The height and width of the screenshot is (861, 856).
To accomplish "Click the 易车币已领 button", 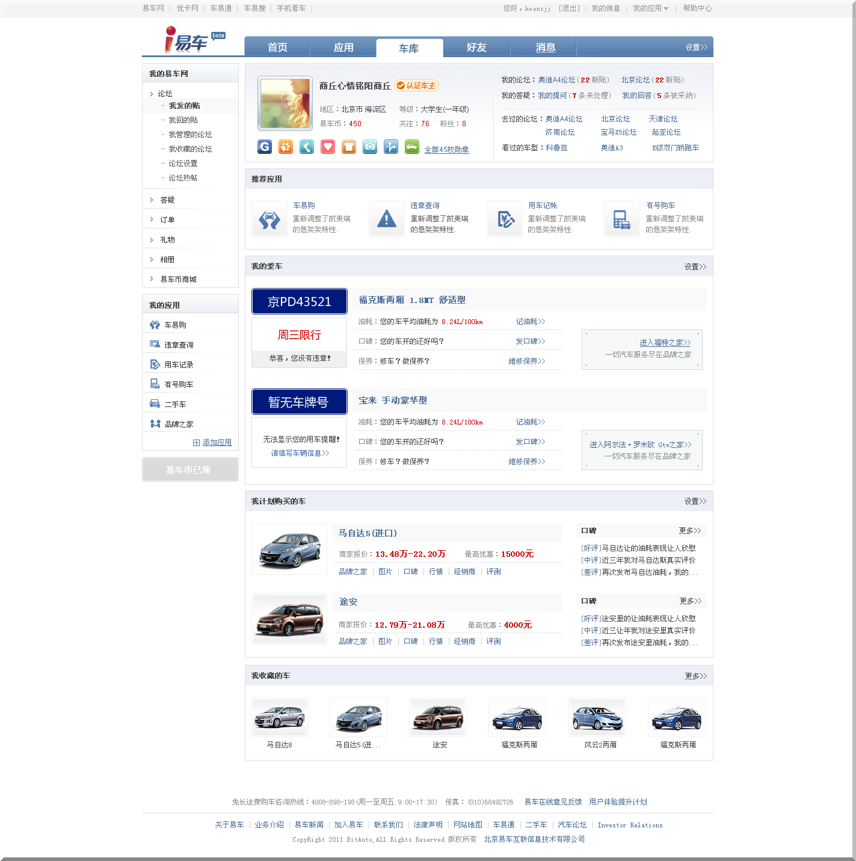I will coord(190,470).
